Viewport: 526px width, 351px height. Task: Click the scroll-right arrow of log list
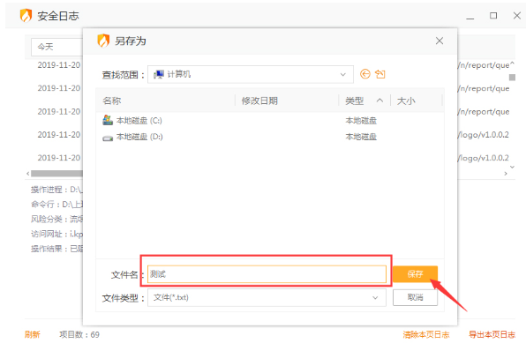[x=506, y=174]
